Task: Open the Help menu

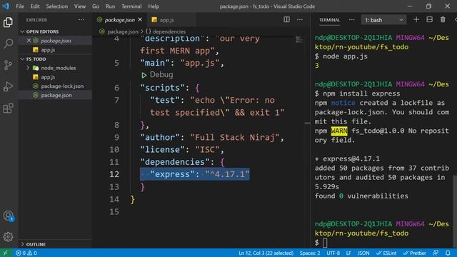Action: (154, 6)
